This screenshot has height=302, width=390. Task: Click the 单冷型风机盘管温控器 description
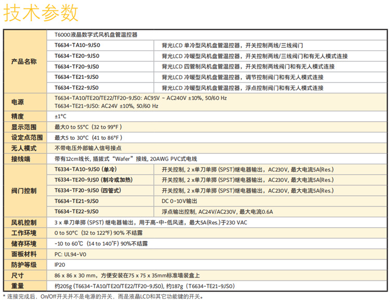point(232,46)
